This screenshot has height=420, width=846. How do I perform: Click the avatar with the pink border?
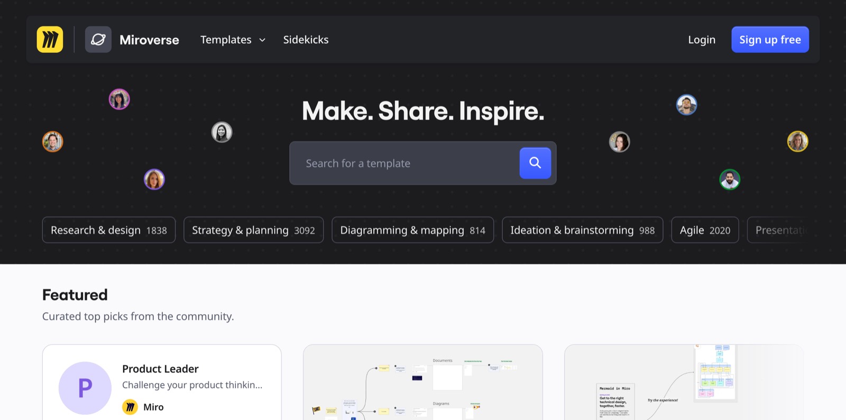[119, 99]
